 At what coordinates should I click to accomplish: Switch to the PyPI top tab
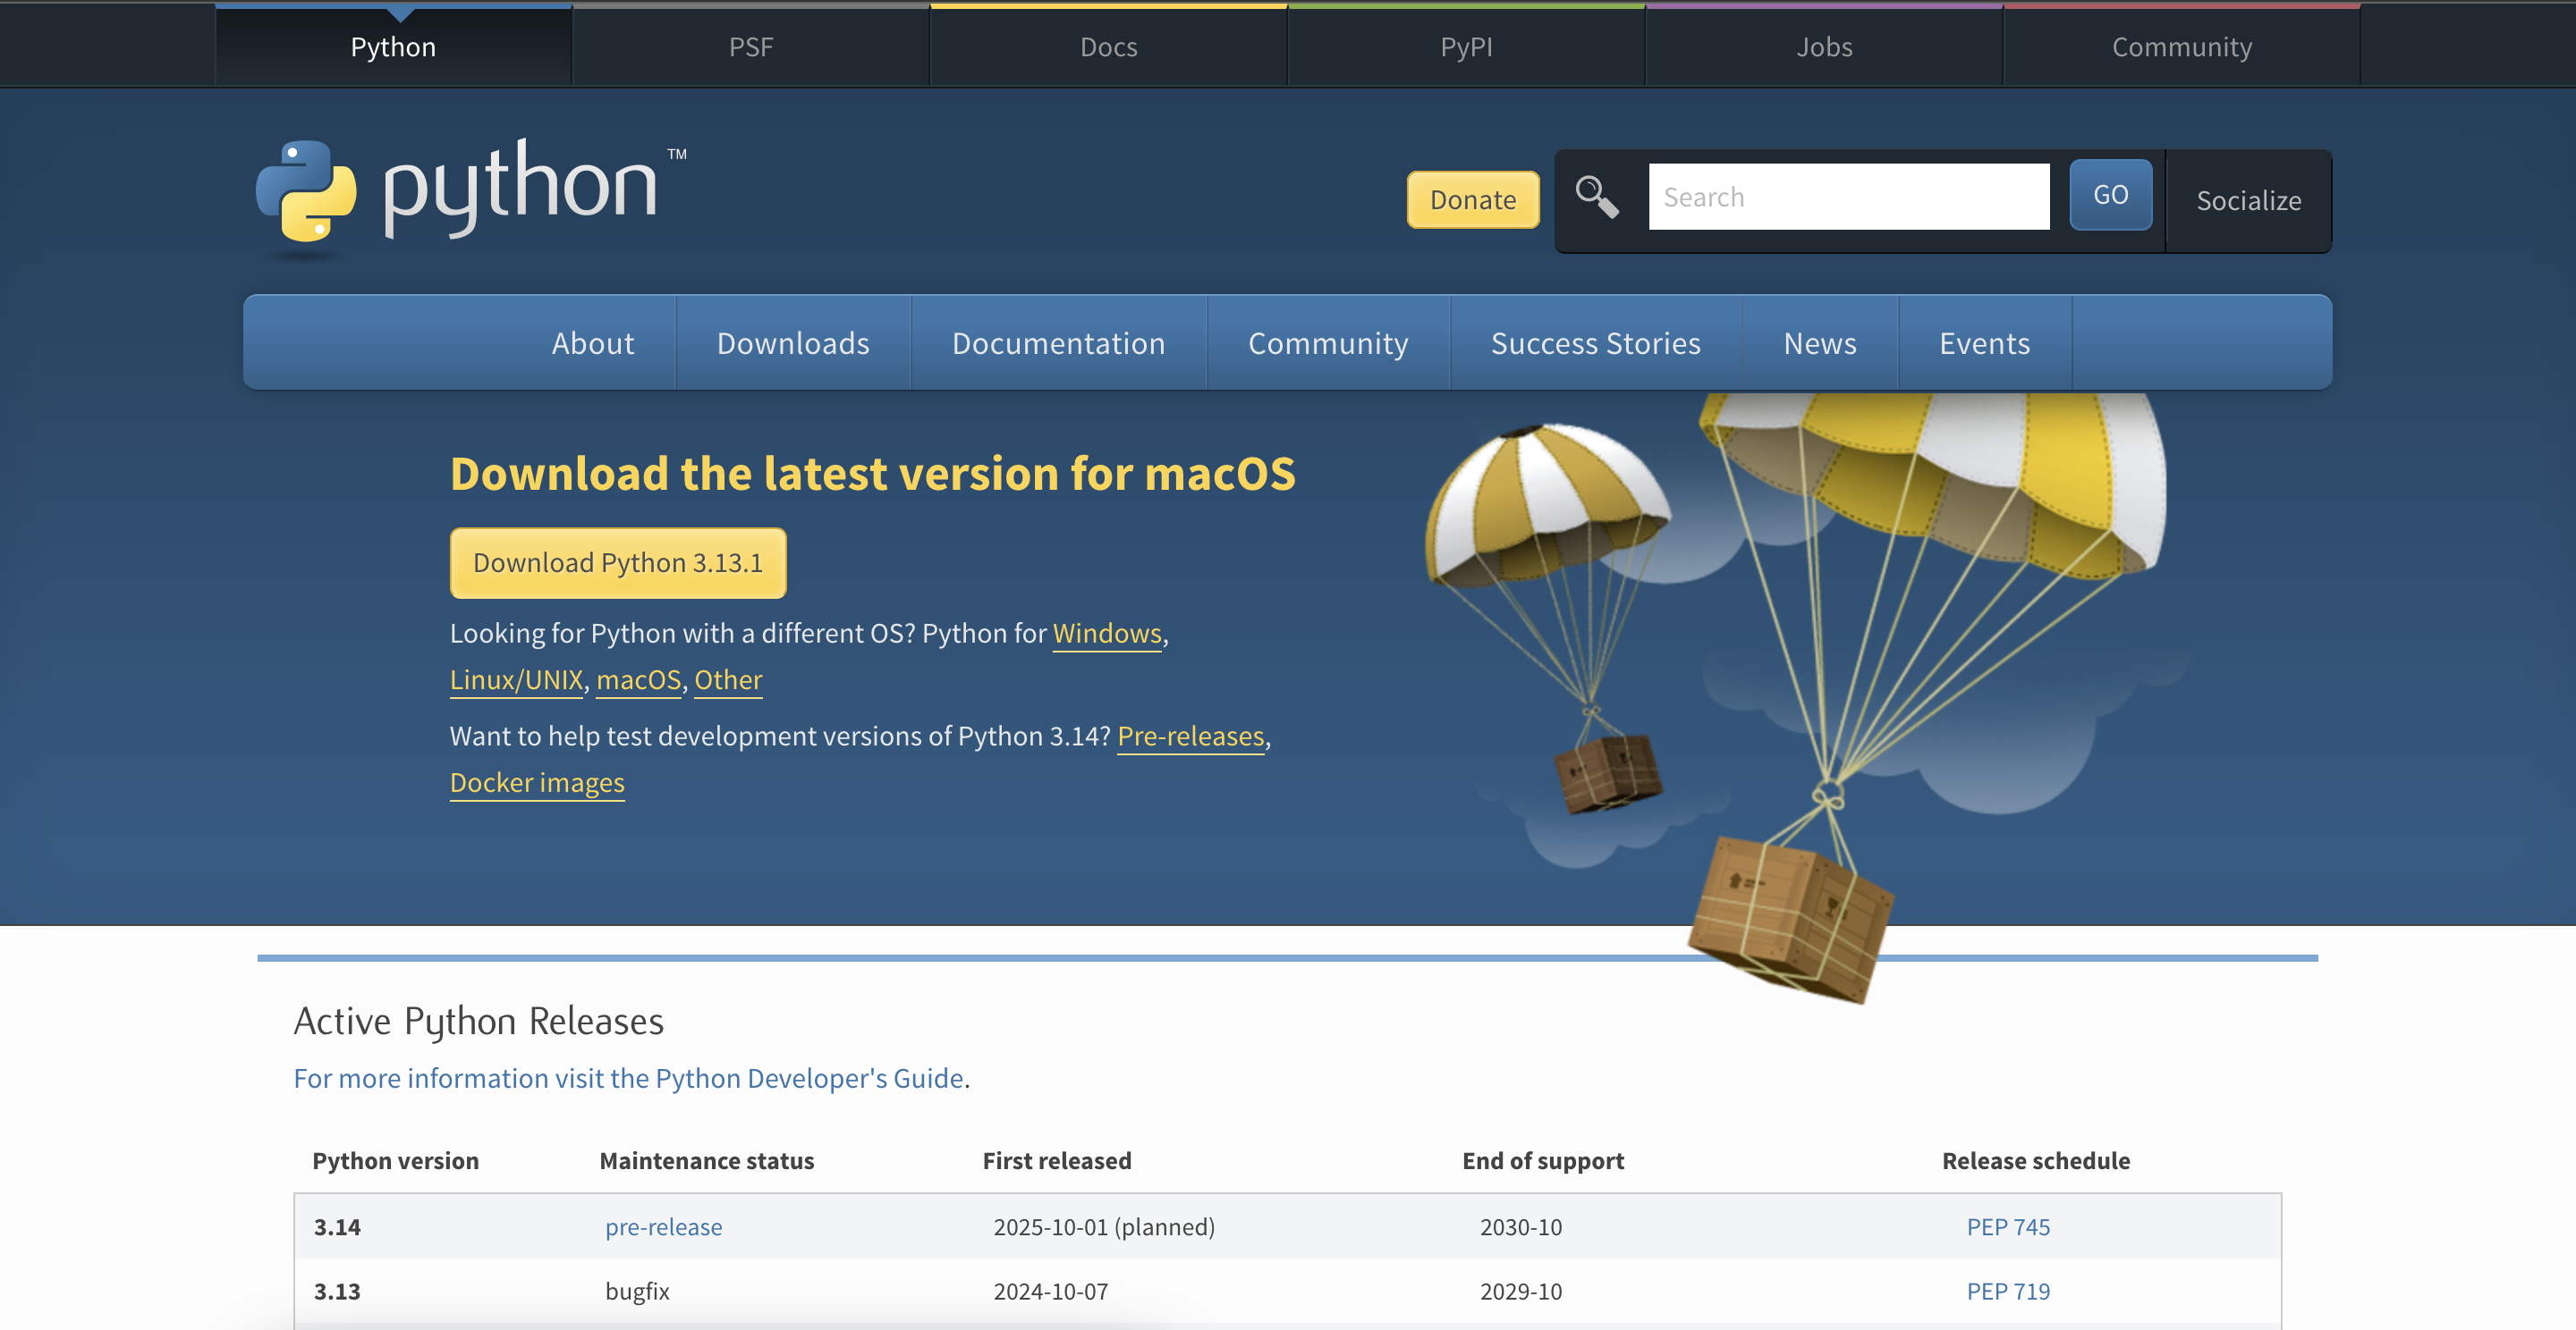point(1466,47)
